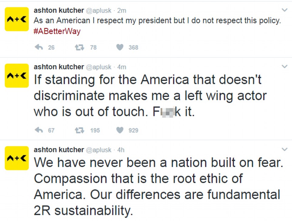Retweet the 'respect my president' tweet
Screen dimensions: 292x221
tap(80, 47)
